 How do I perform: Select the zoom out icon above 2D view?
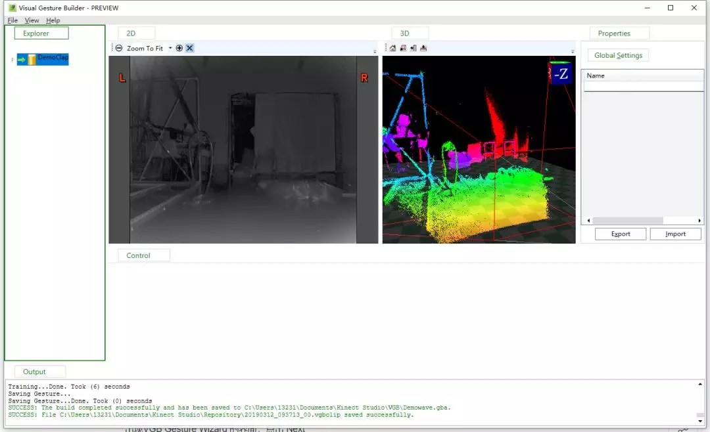pos(119,48)
